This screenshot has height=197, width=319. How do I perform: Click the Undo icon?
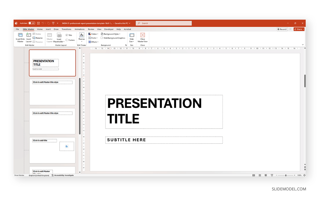click(43, 23)
